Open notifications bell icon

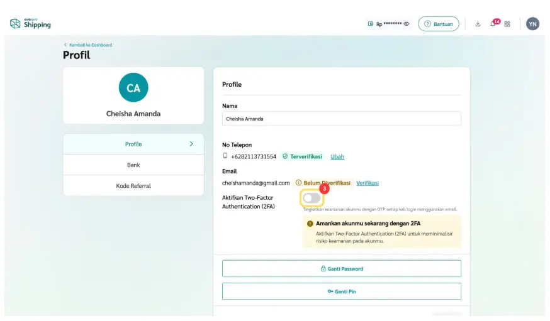[493, 24]
